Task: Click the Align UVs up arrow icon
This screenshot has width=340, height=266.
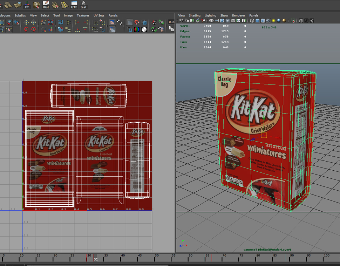Action: pos(85,29)
